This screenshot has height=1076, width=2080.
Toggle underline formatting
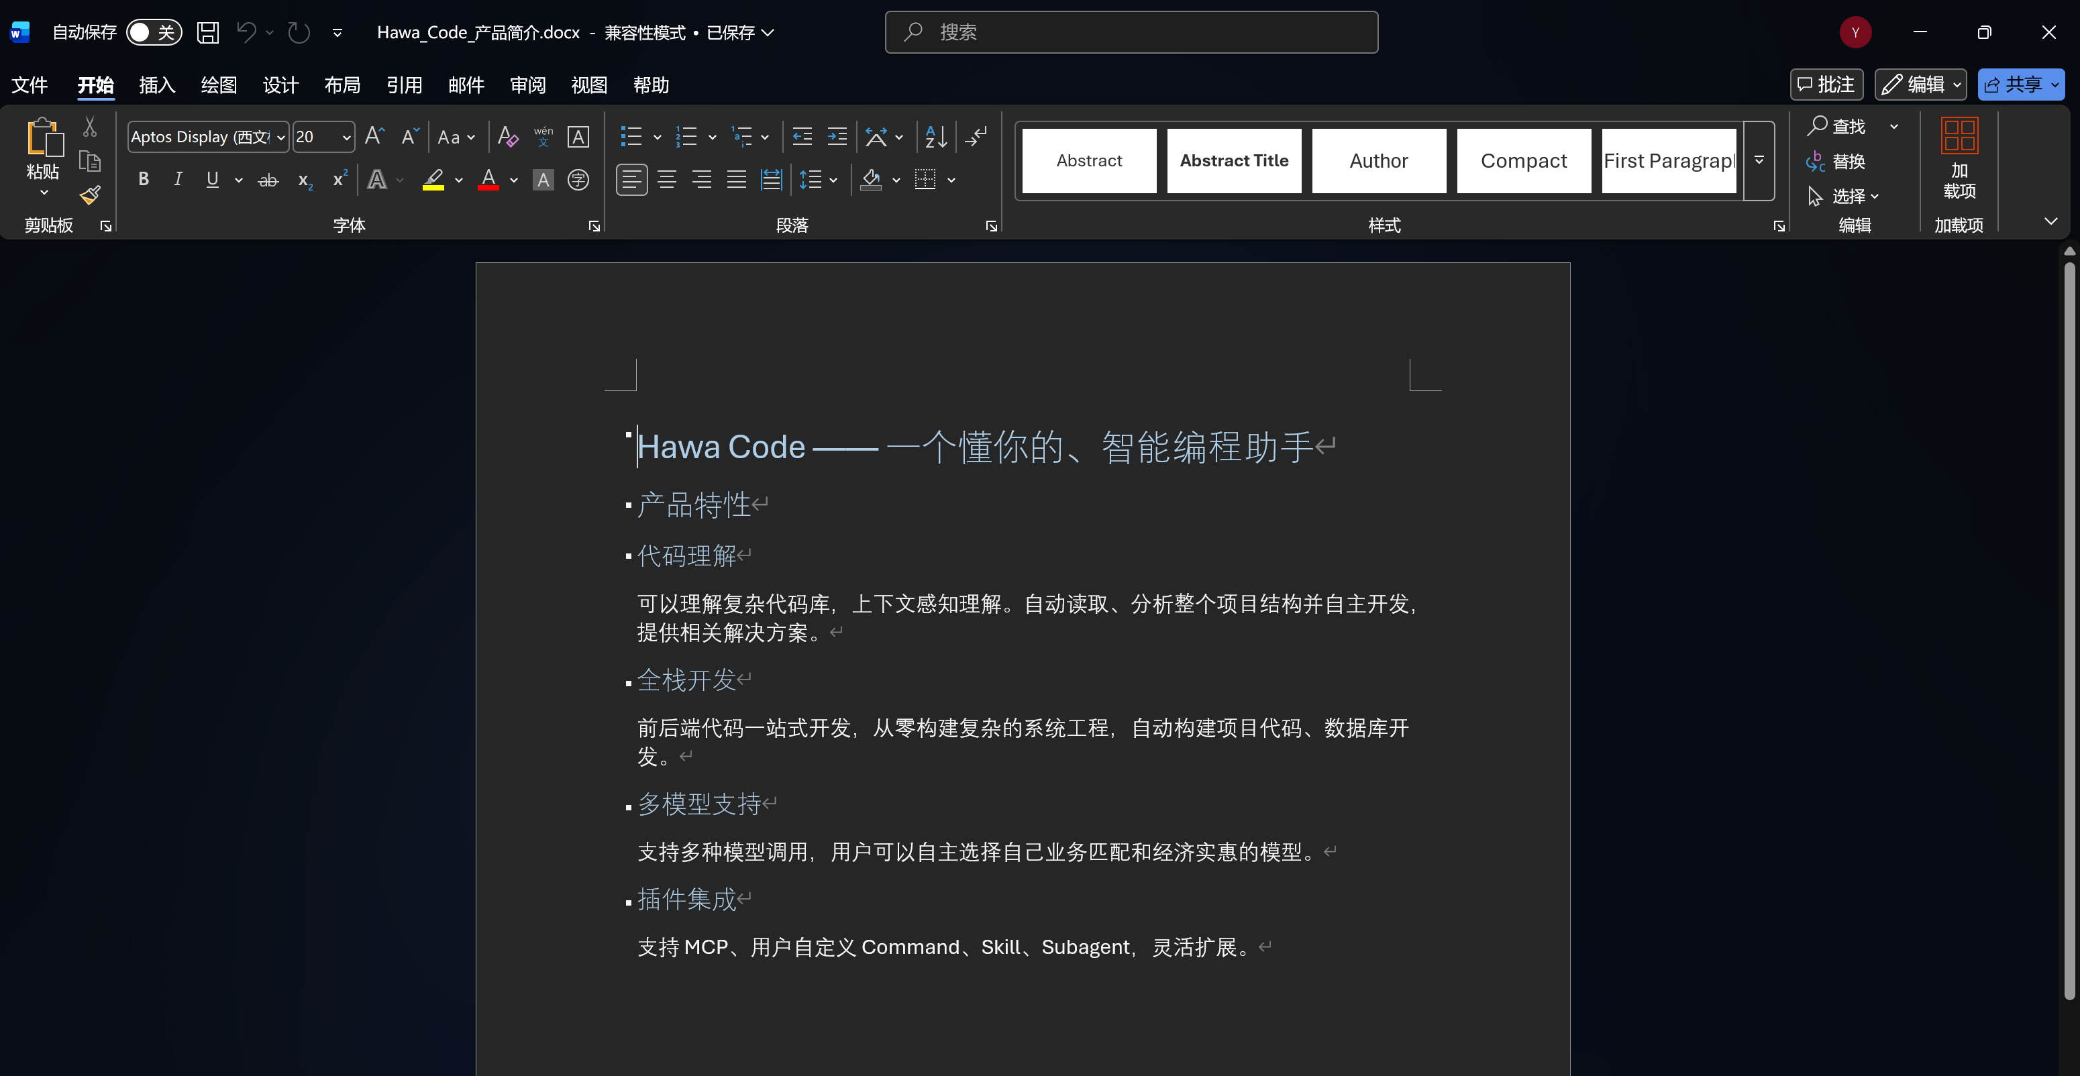coord(212,179)
